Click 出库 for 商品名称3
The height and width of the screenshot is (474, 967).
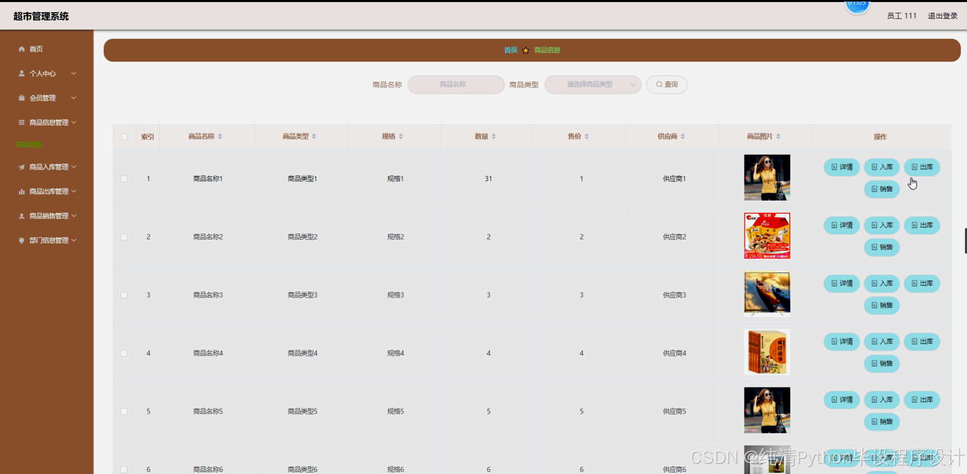click(922, 284)
